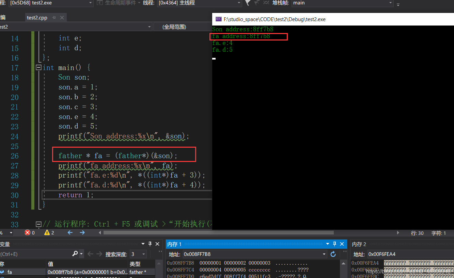The image size is (454, 278).
Task: Select the 内存 1 panel title
Action: (x=174, y=244)
